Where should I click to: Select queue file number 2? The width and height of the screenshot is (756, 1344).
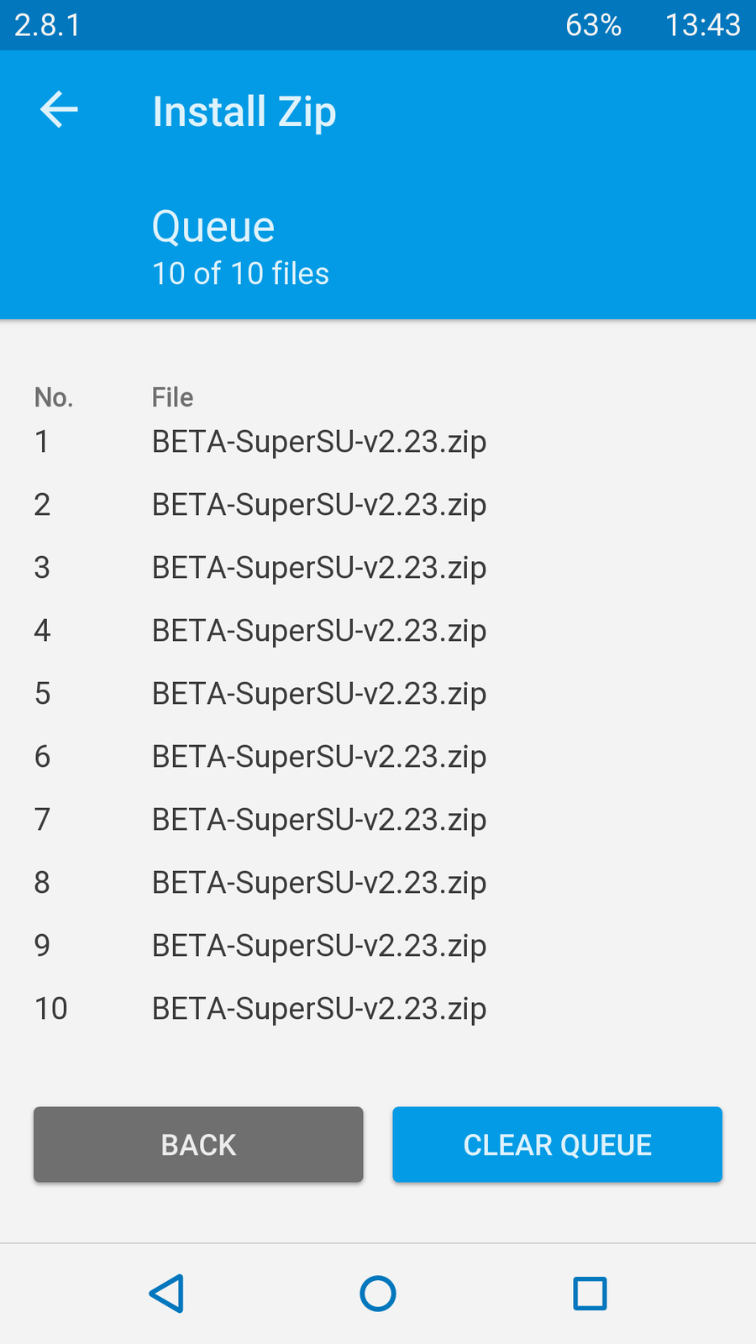point(318,505)
